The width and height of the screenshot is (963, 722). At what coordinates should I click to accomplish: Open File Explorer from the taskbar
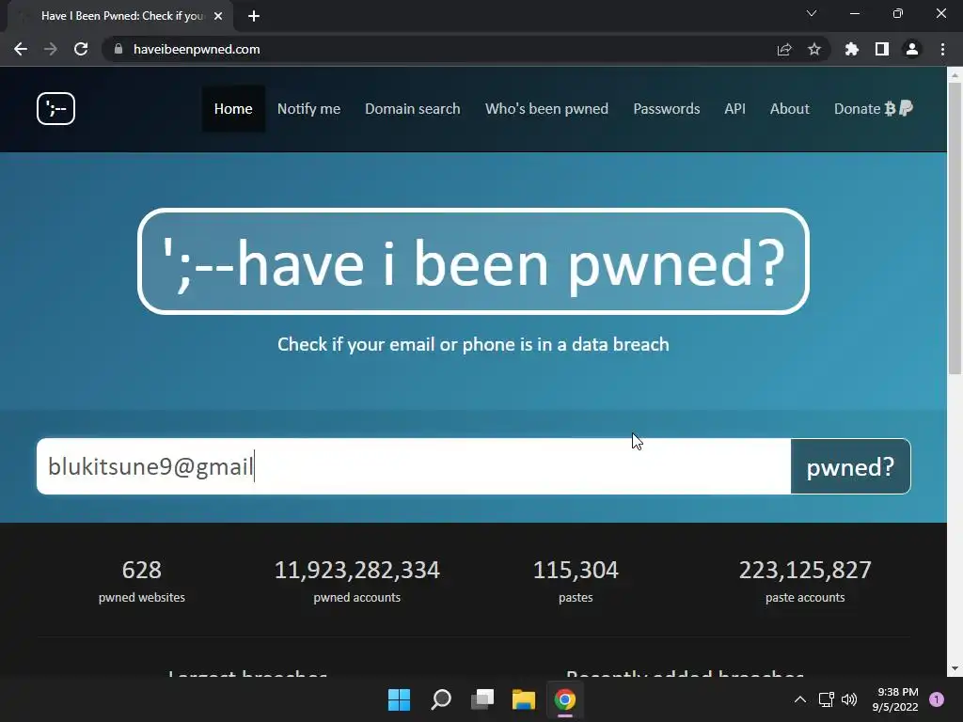pyautogui.click(x=524, y=699)
